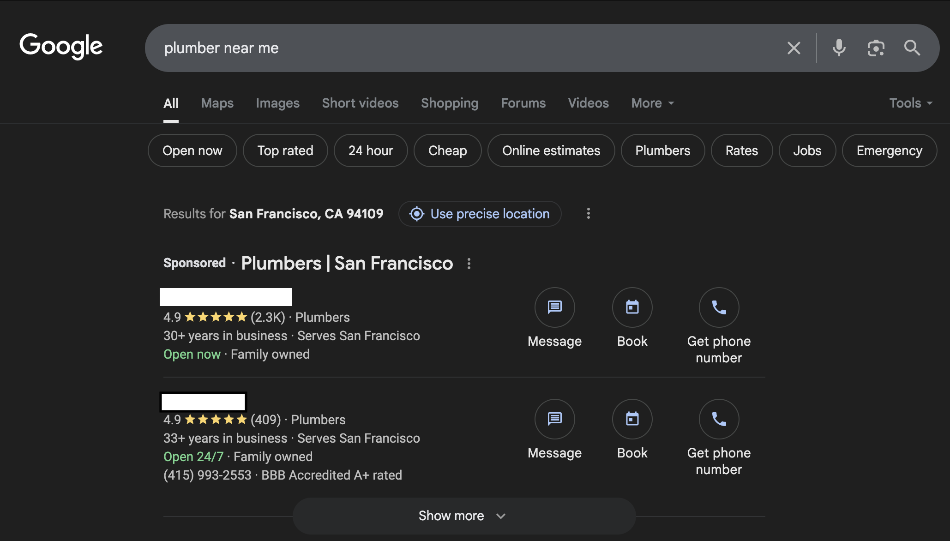Click the Message icon for first plumber listing
This screenshot has height=541, width=950.
pyautogui.click(x=554, y=307)
